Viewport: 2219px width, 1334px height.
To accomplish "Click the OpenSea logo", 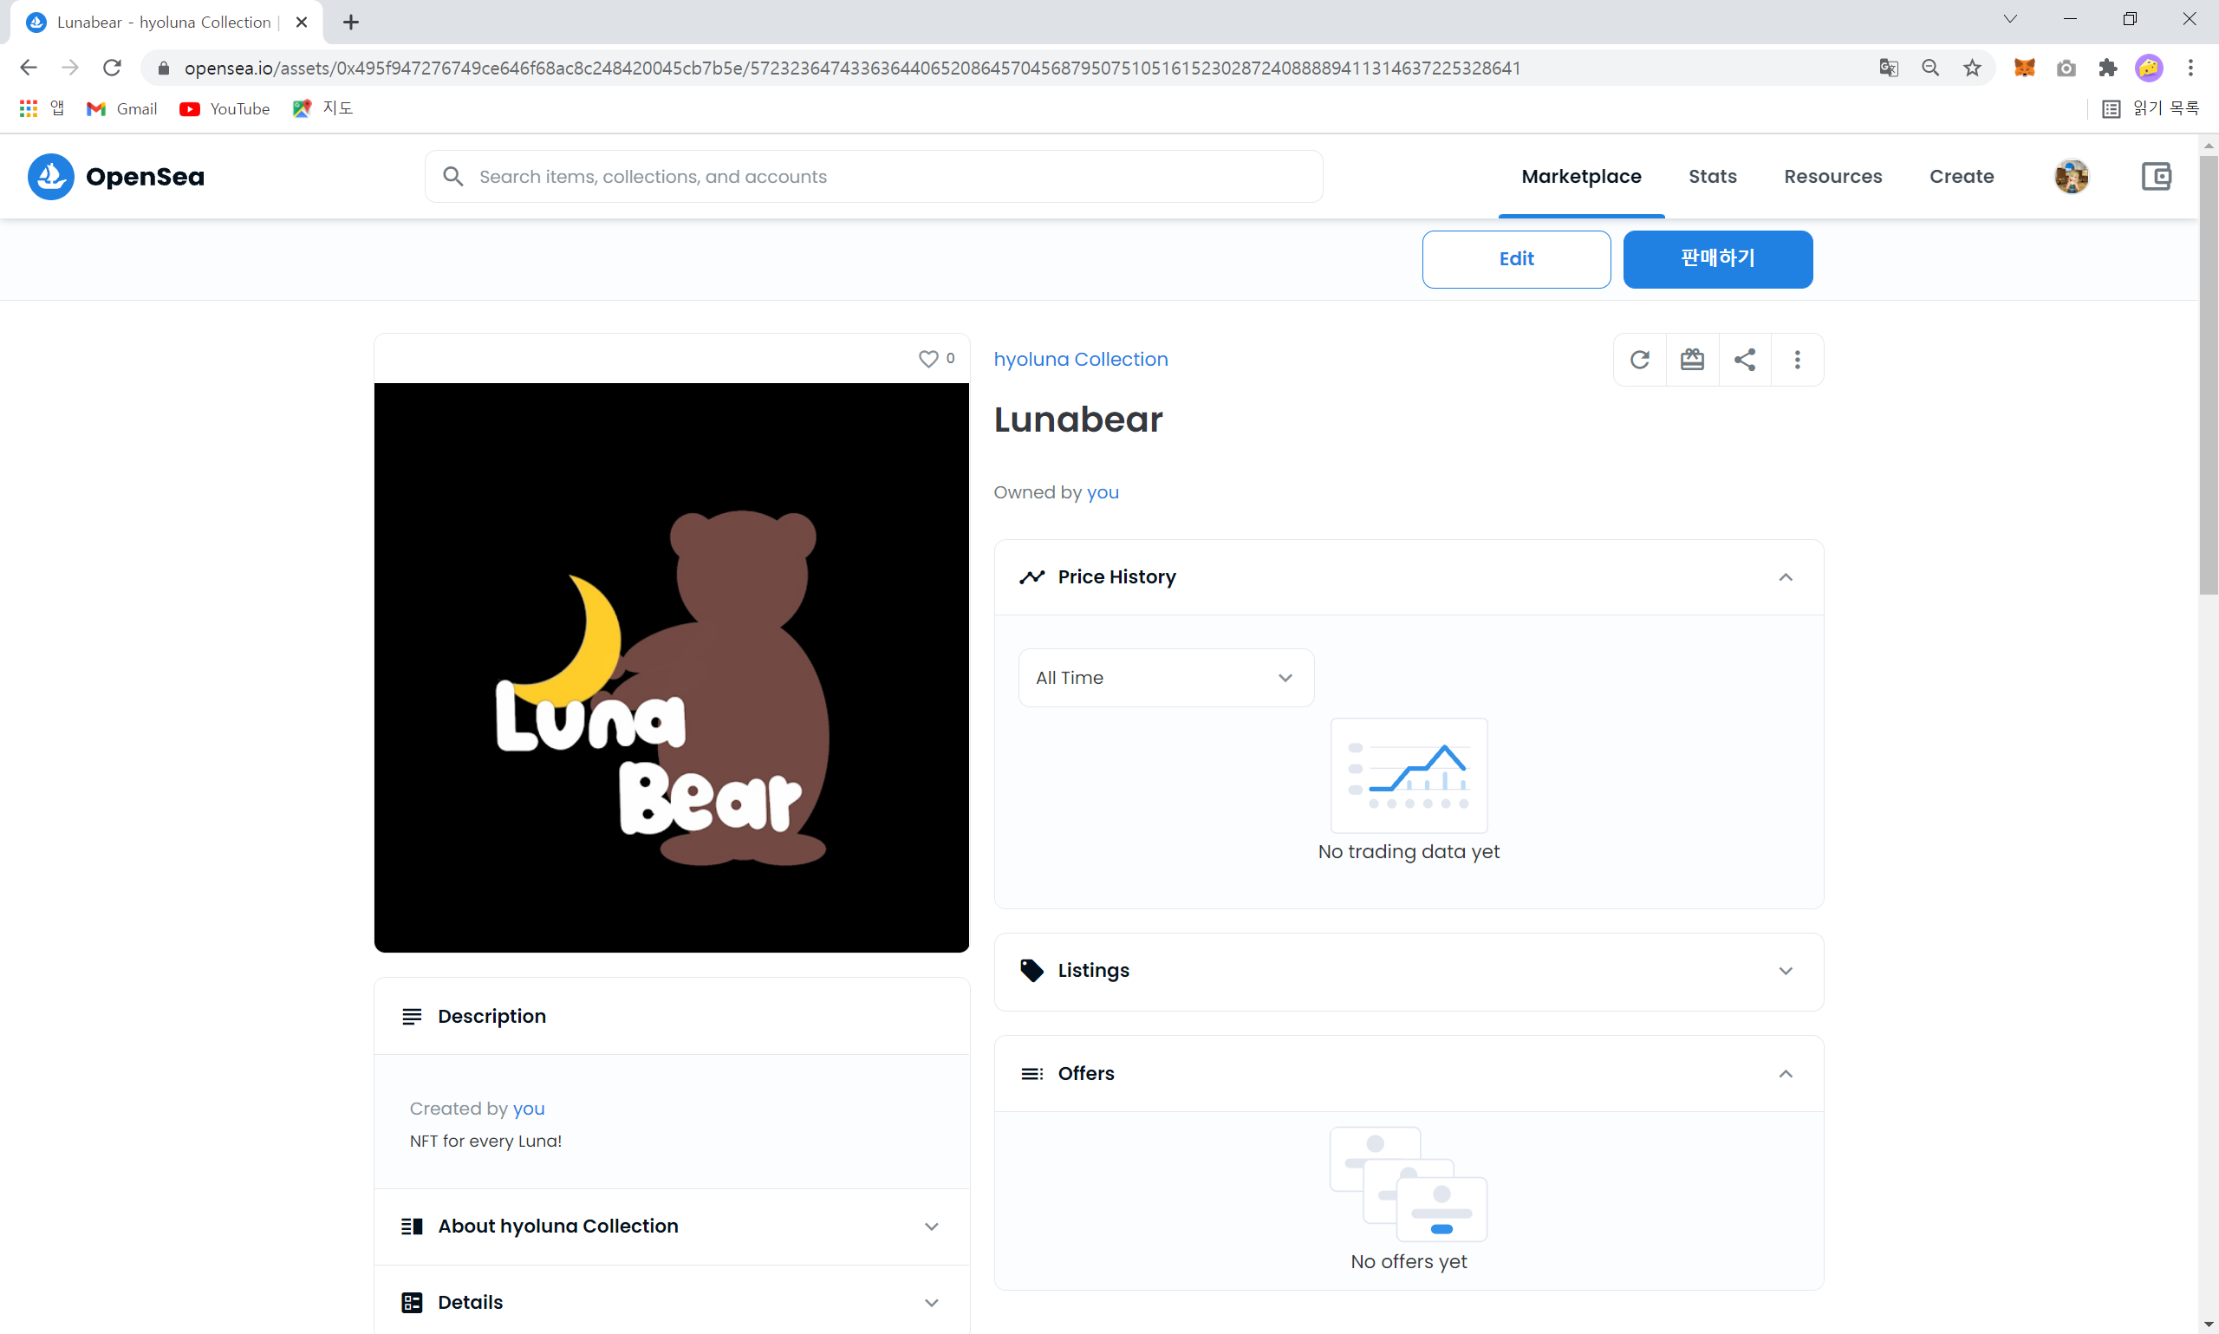I will tap(117, 176).
